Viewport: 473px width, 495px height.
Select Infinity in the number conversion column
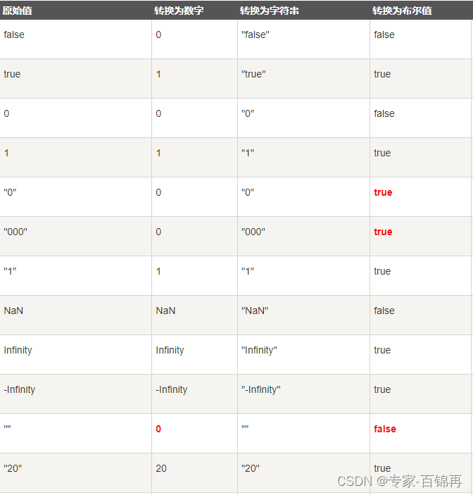(170, 350)
